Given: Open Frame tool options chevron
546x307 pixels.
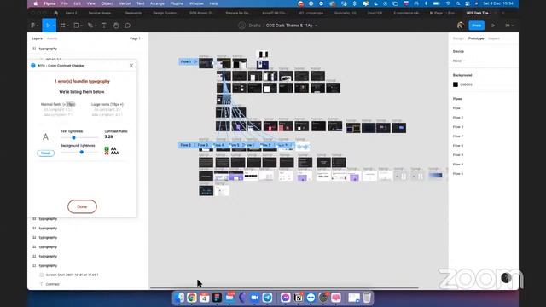Looking at the screenshot, I should click(67, 26).
